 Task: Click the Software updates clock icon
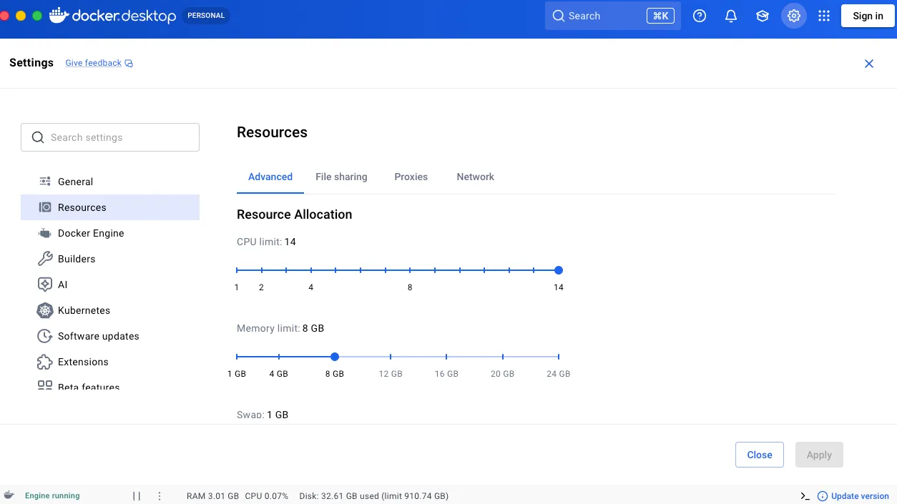coord(45,336)
